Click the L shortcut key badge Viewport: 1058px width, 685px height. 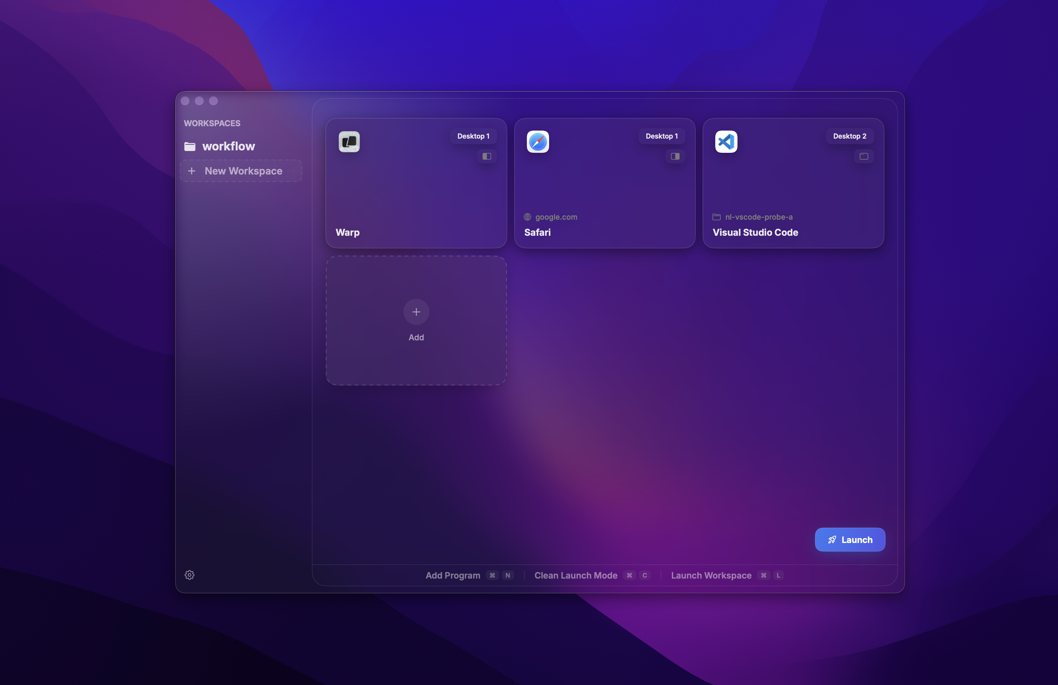pyautogui.click(x=778, y=575)
